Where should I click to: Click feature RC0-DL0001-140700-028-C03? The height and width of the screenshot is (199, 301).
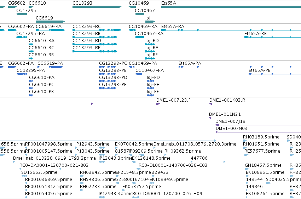pyautogui.click(x=173, y=165)
